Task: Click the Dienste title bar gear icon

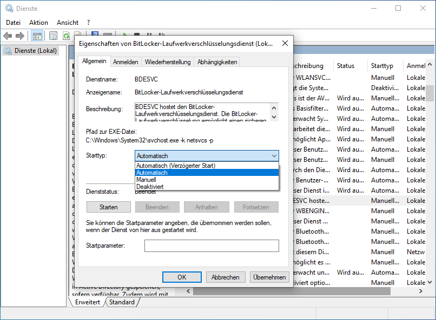Action: point(9,8)
